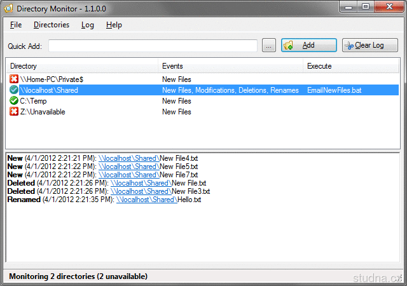Open the Shared link in the Renamed Hello.txt entry

click(147, 200)
